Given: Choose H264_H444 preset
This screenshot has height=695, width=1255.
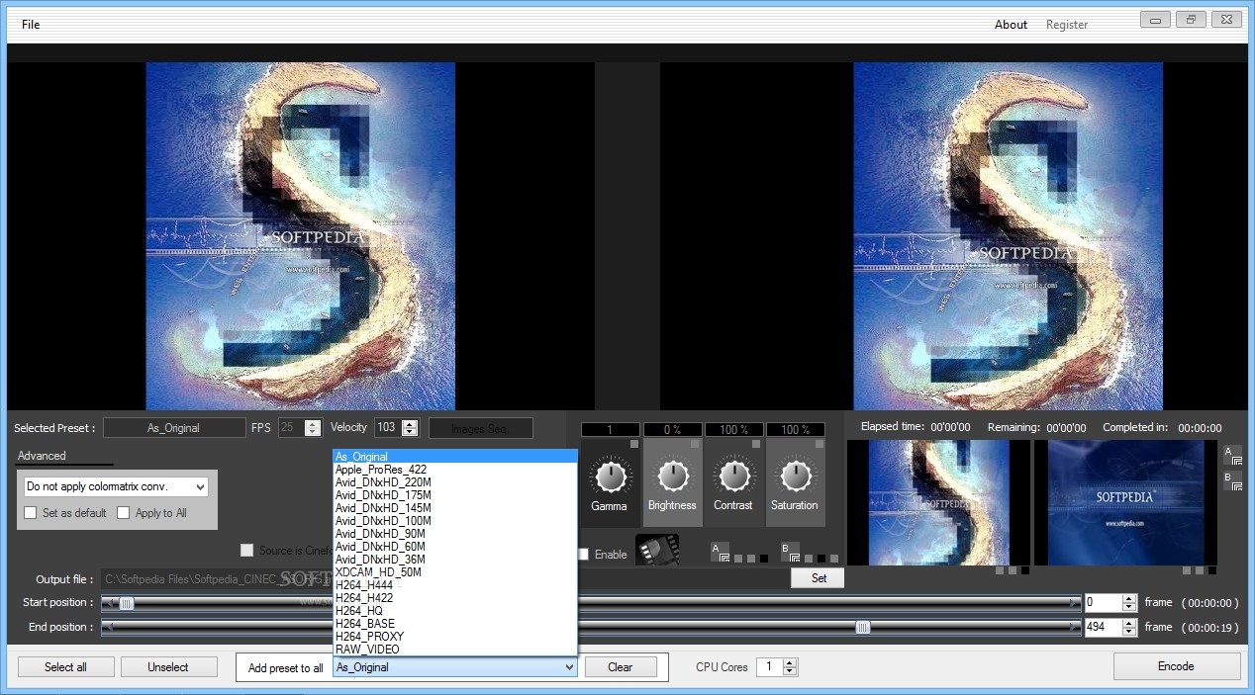Looking at the screenshot, I should tap(455, 585).
